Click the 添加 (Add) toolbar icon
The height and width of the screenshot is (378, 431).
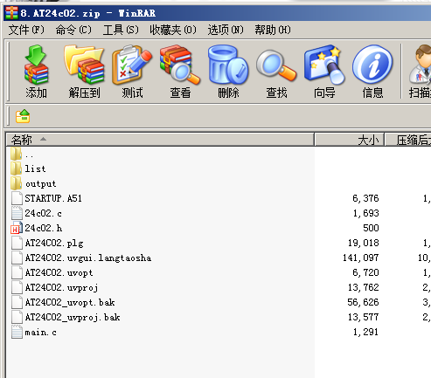36,65
